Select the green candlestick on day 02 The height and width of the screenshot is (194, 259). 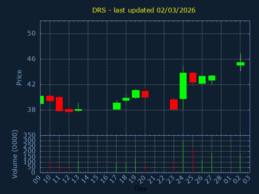(x=240, y=63)
